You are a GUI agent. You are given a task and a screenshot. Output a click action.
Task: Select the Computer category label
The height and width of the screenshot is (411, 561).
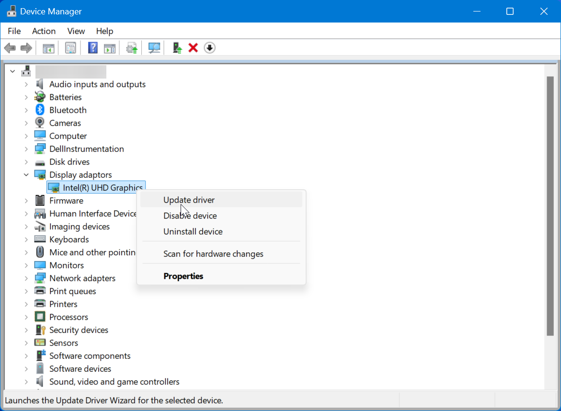pos(68,136)
